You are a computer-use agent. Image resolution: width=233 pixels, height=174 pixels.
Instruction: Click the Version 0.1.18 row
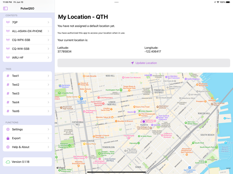coord(27,162)
